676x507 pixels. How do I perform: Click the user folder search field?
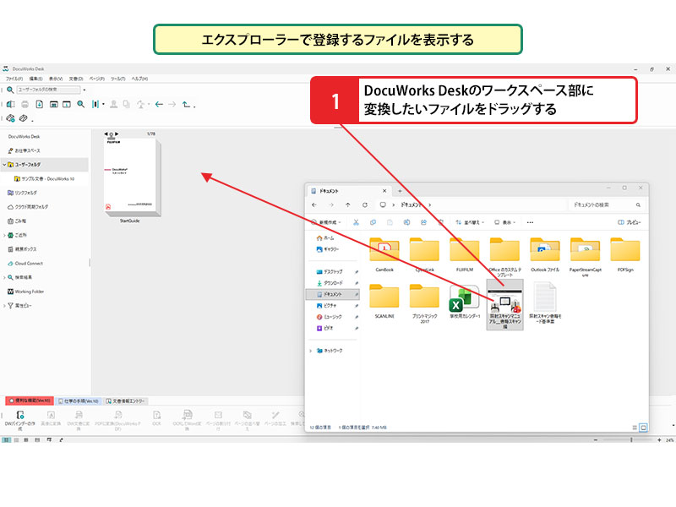click(x=48, y=90)
